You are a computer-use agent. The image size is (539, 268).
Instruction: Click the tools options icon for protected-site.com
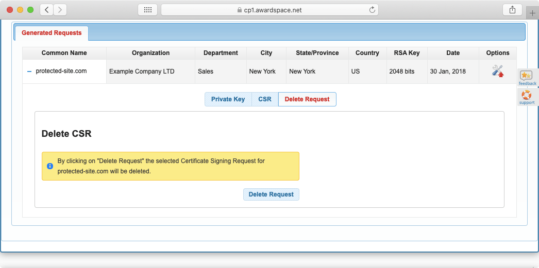pyautogui.click(x=497, y=71)
